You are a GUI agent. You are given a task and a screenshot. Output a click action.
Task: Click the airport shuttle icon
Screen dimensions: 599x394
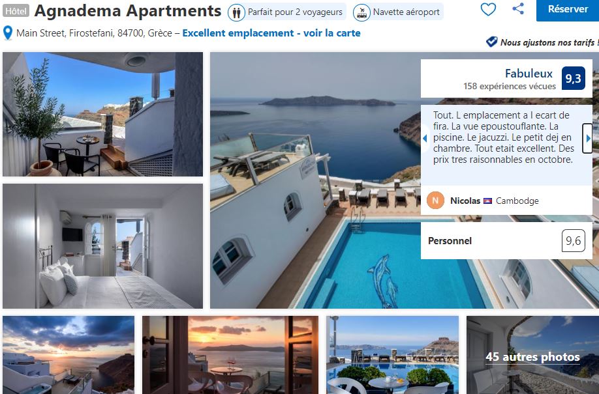tap(361, 12)
